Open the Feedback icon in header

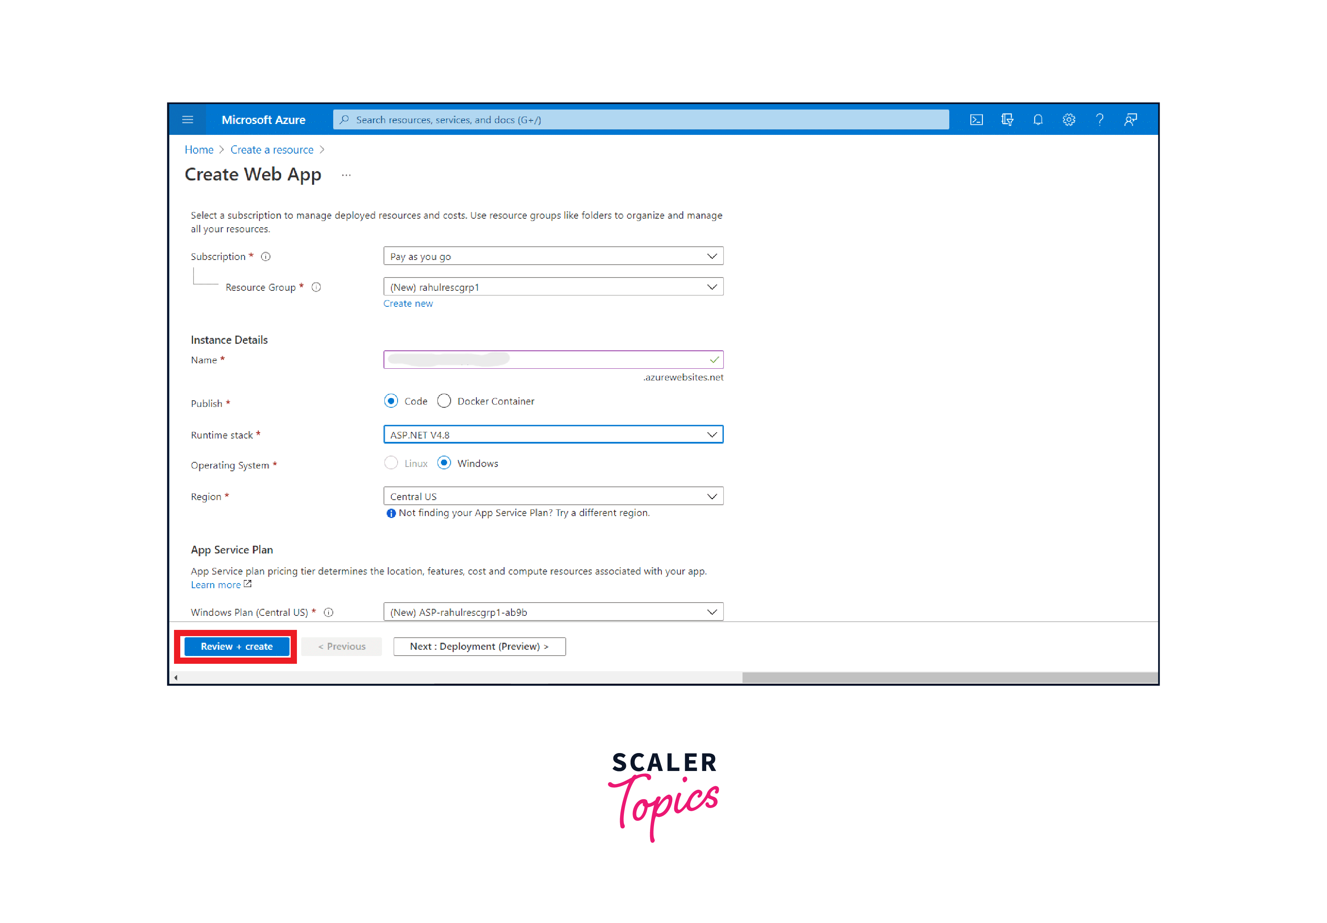pos(1130,120)
